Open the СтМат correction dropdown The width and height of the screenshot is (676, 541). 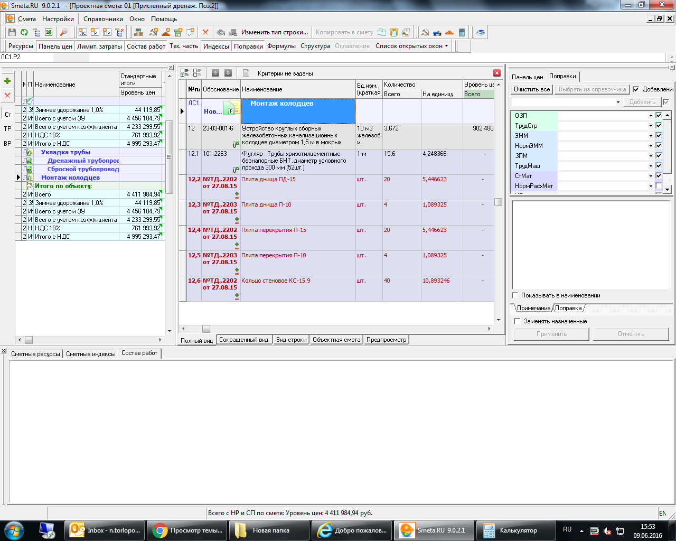[651, 176]
